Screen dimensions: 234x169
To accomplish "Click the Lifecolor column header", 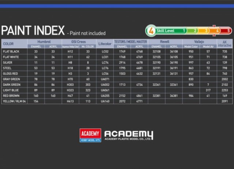I will tap(105, 44).
